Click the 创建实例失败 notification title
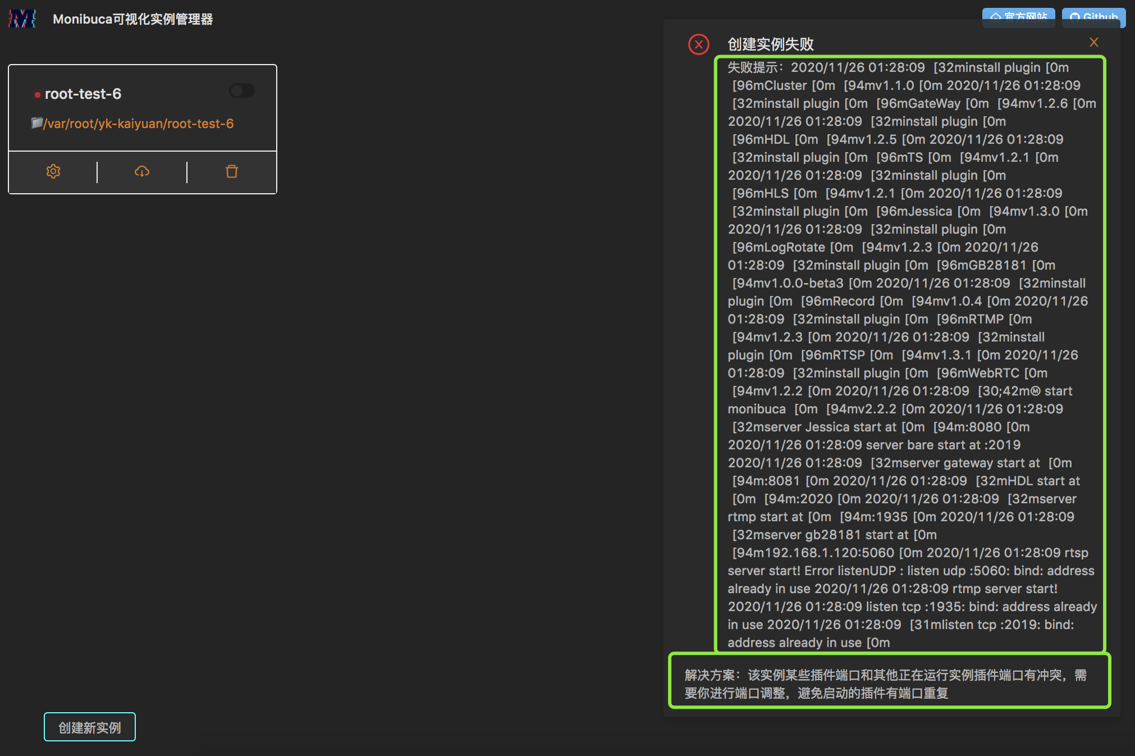Screen dimensions: 1135x756 tap(770, 44)
